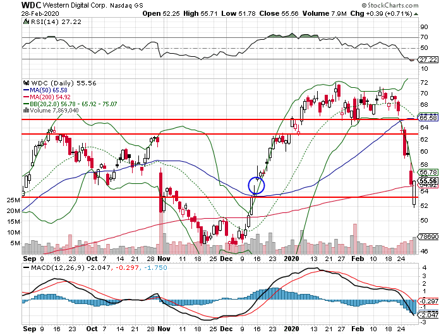The height and width of the screenshot is (335, 446).
Task: Click the Nov label on price chart axis
Action: click(x=164, y=259)
